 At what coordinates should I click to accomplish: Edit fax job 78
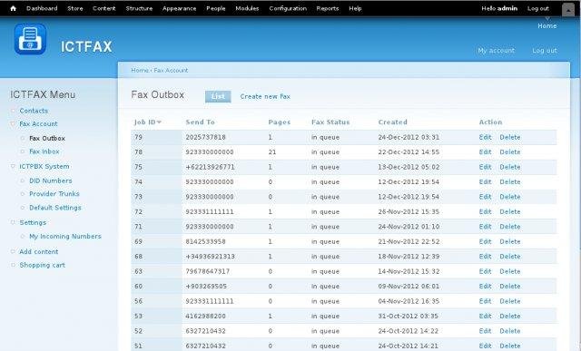[x=485, y=152]
